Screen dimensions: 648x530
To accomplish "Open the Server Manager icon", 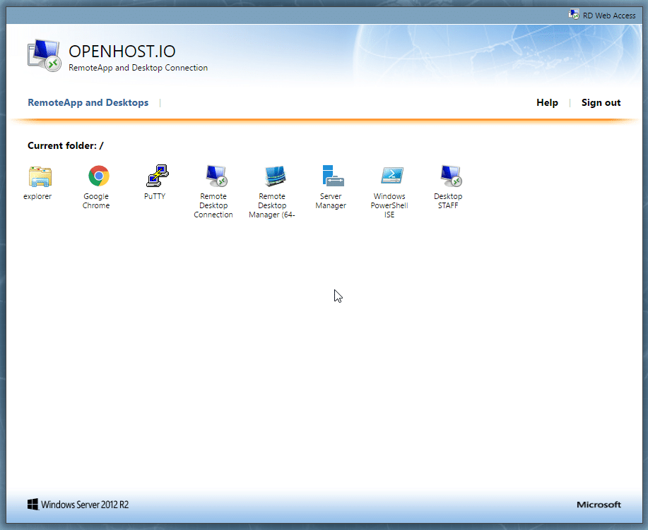I will point(333,176).
